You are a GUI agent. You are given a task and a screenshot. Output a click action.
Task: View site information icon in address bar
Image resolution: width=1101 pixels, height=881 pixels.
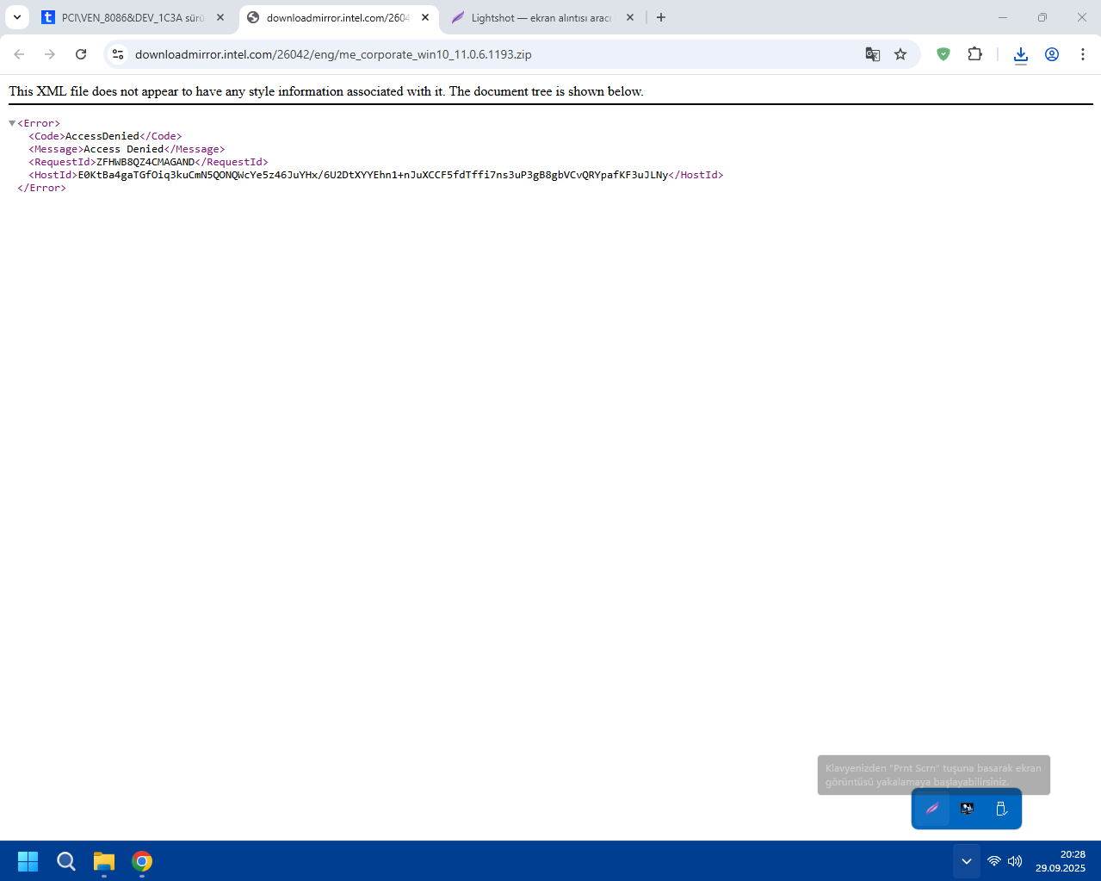coord(119,54)
